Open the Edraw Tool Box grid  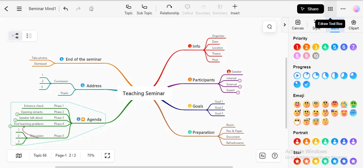330,9
